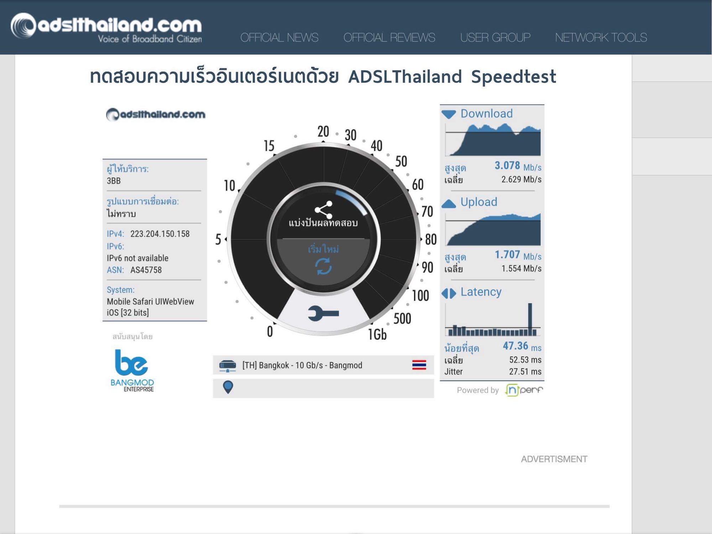The width and height of the screenshot is (712, 534).
Task: Click the minimum latency 47.36 ms
Action: pos(522,346)
